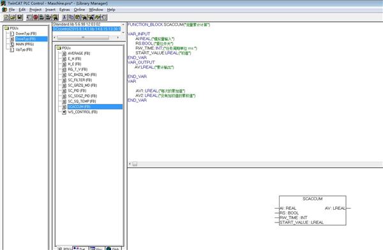Click the POUs folder icon in library tree
Screen dimensions: 383x250
(59, 48)
